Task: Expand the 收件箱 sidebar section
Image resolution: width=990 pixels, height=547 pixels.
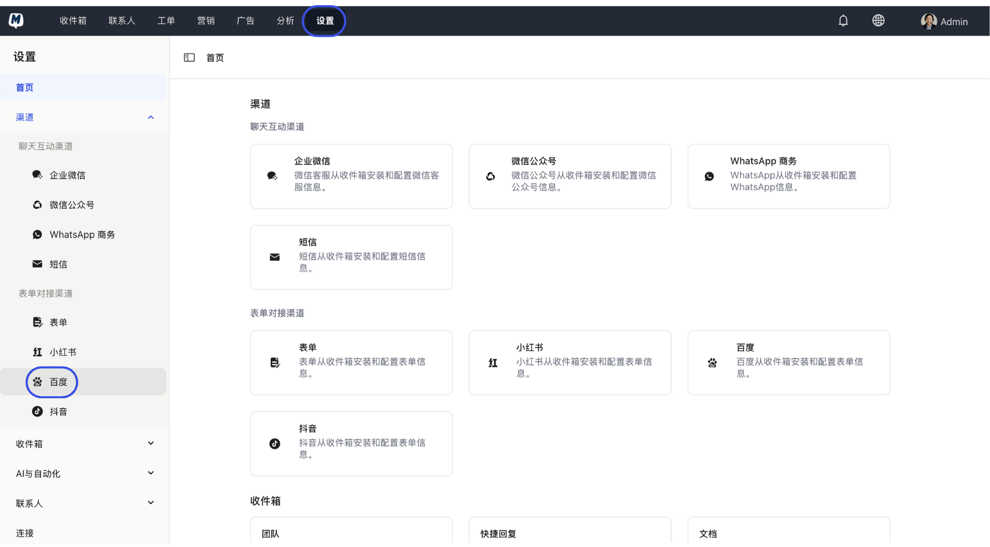Action: (151, 443)
